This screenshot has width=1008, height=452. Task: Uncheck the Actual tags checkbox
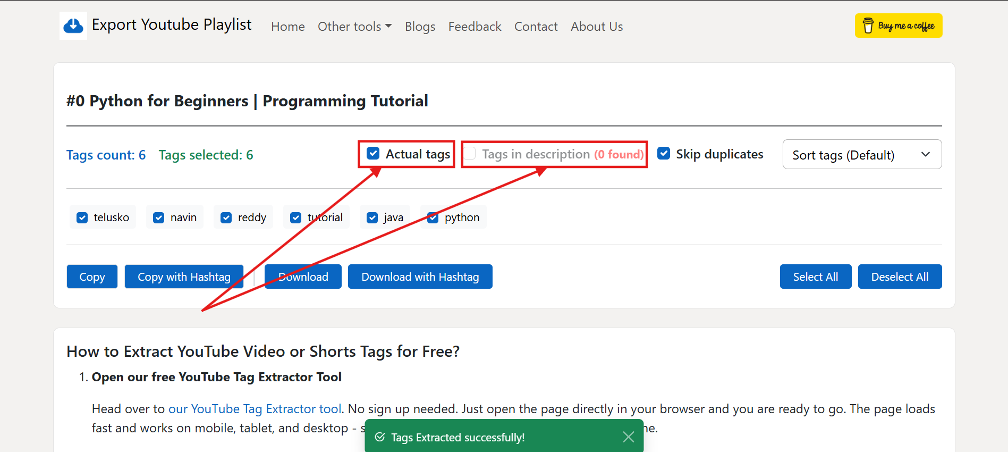click(x=374, y=154)
